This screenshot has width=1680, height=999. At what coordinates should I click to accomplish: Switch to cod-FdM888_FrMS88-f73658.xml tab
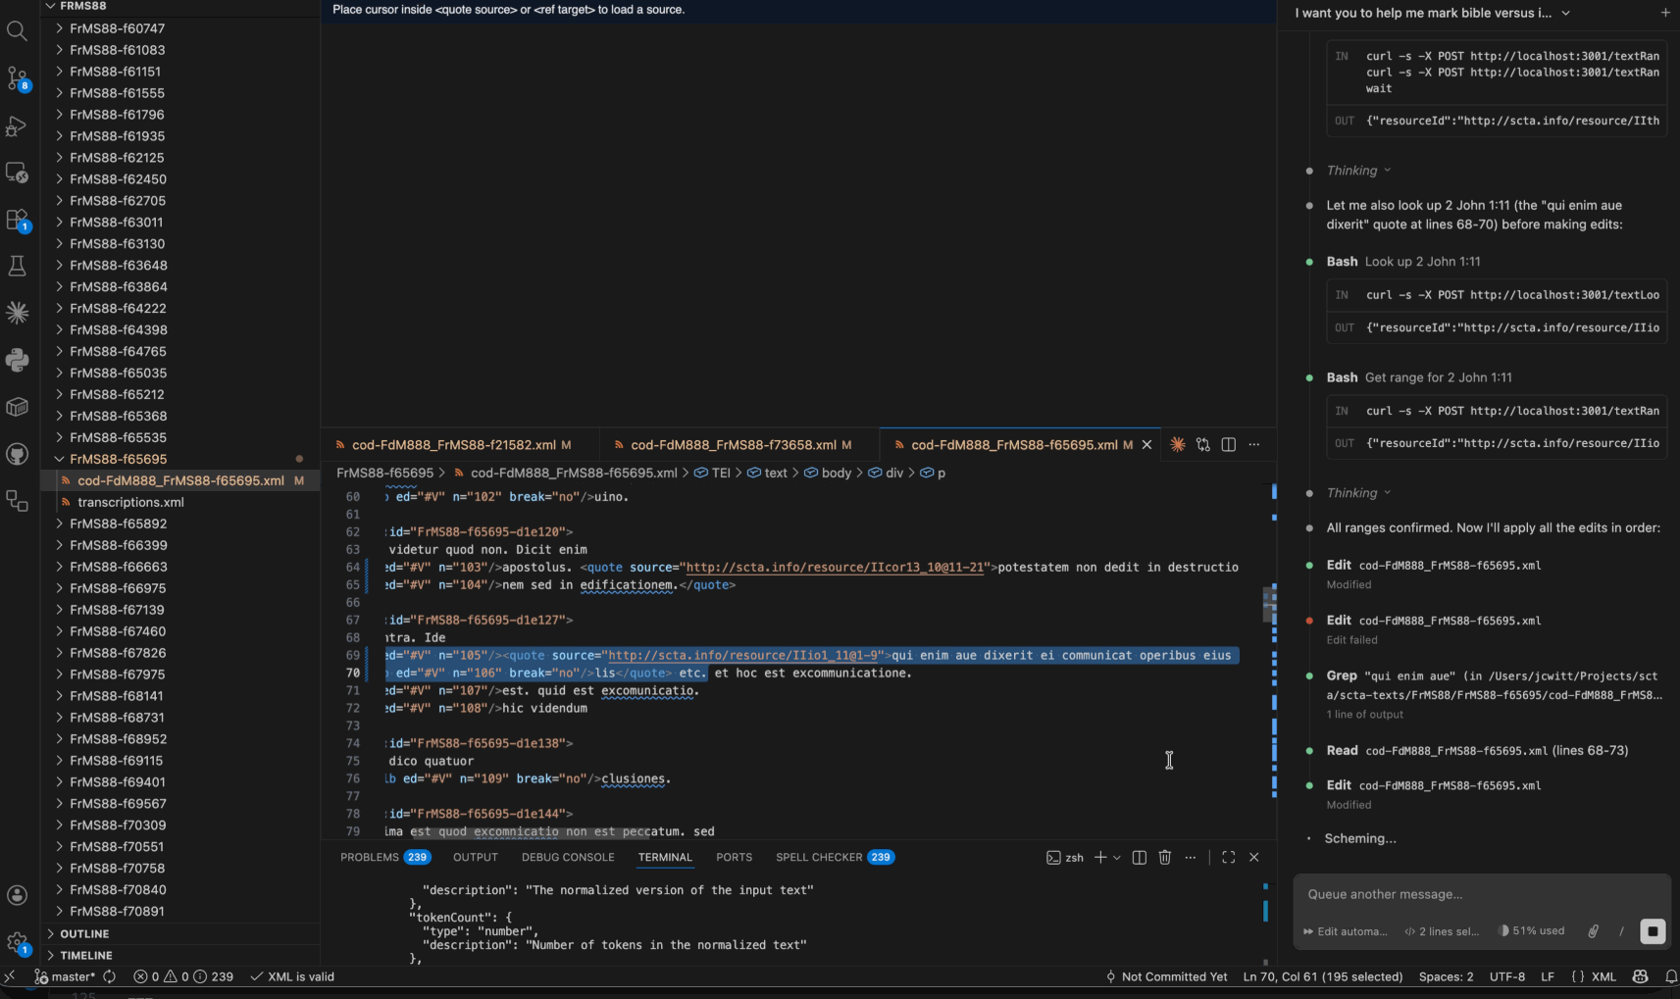tap(734, 445)
